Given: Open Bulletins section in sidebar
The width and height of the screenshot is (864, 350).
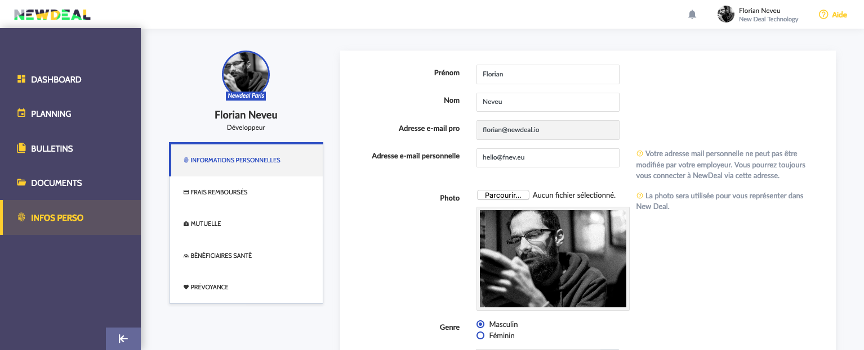Looking at the screenshot, I should coord(52,148).
